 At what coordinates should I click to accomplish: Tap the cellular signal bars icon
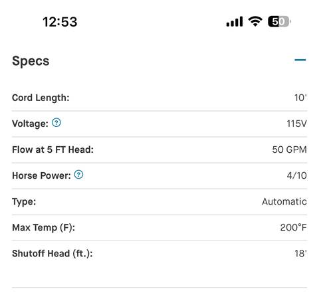[235, 22]
